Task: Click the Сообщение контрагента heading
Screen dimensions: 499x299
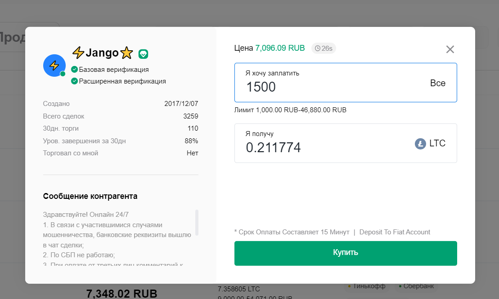Action: [x=90, y=196]
